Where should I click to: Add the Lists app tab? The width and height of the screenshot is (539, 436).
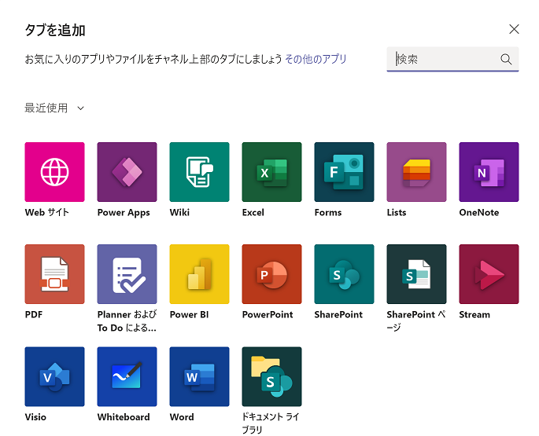tap(416, 172)
